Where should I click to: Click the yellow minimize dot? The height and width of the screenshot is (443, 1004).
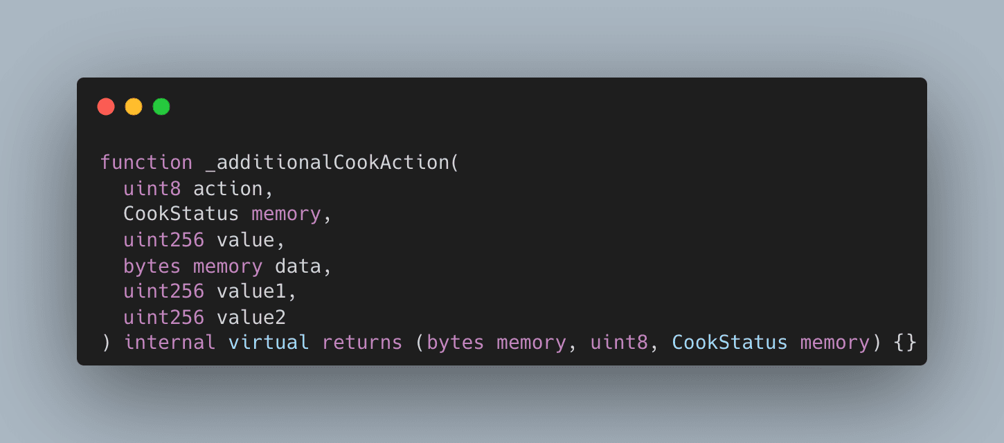(134, 107)
